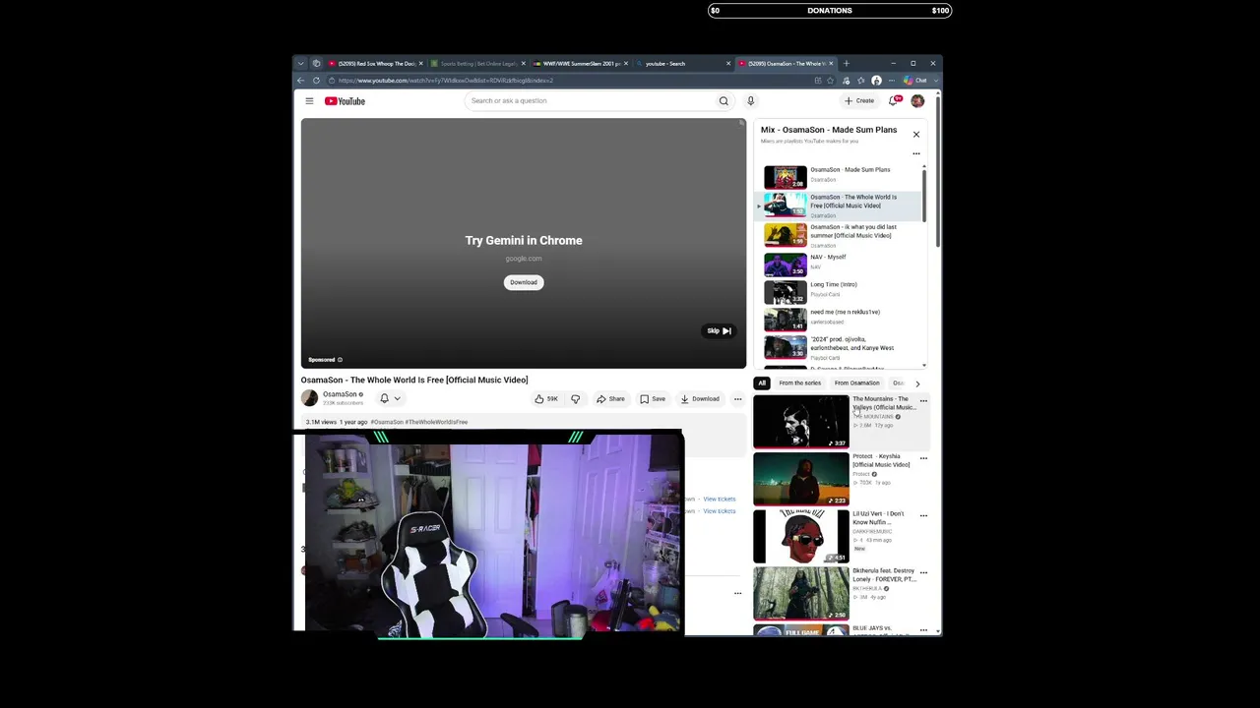Download the video below the player
Image resolution: width=1260 pixels, height=708 pixels.
click(700, 399)
